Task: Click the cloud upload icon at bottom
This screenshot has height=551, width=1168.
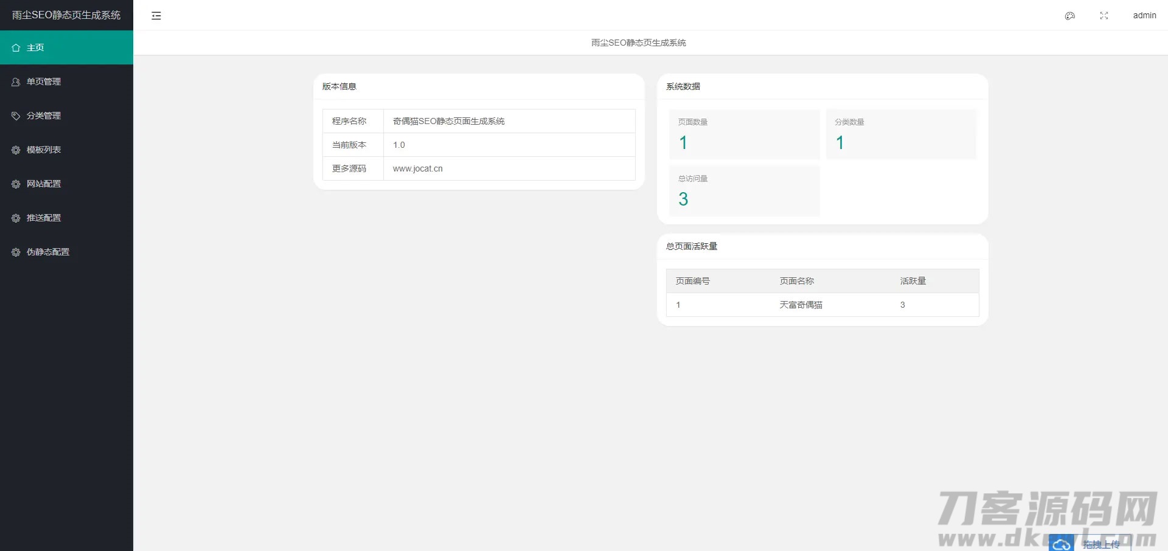Action: coord(1062,544)
